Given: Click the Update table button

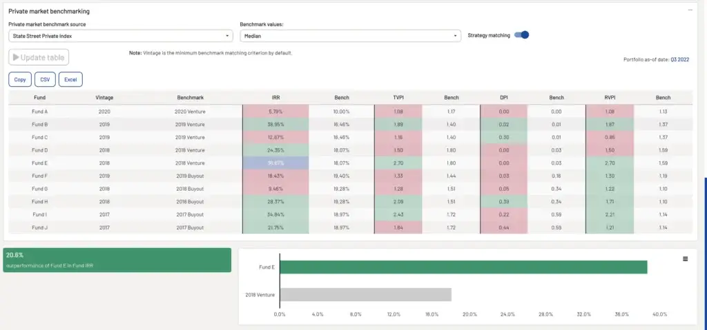Looking at the screenshot, I should [39, 57].
